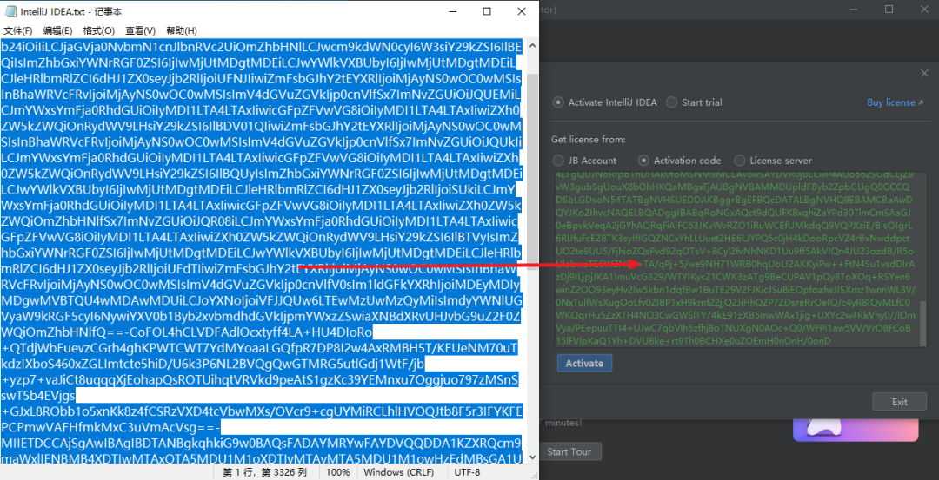Viewport: 939px width, 480px height.
Task: Open the Buy license link
Action: click(896, 102)
